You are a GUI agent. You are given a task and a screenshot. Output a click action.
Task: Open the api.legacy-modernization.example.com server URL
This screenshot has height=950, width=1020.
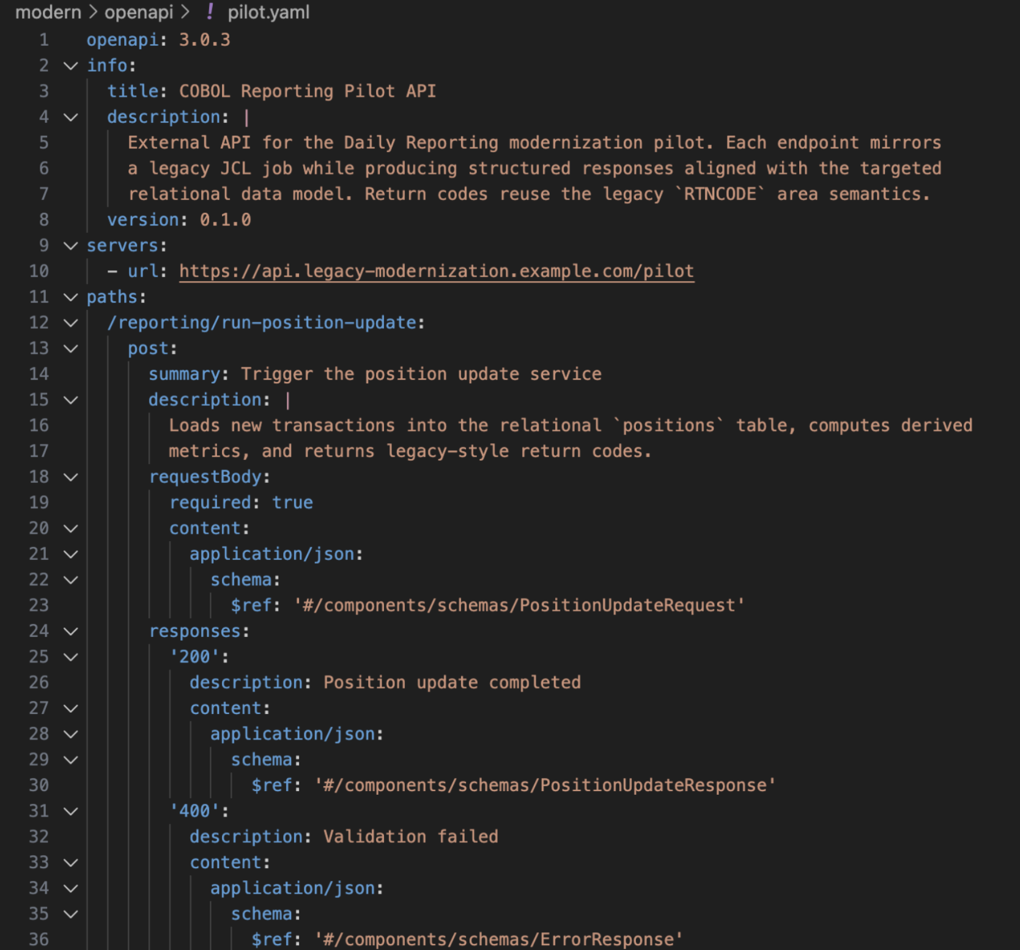coord(435,270)
